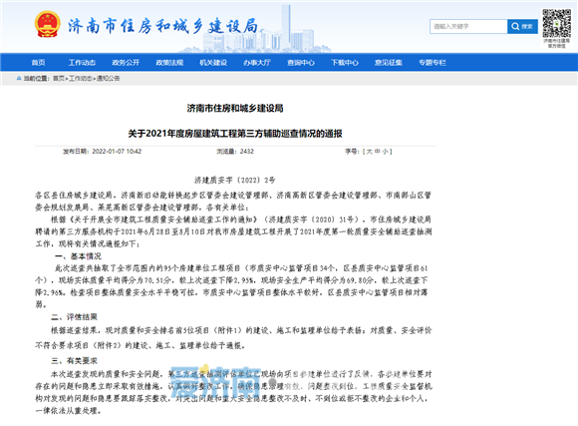Click the breadcrumb home icon
Screen dimensions: 578x426
click(19, 78)
